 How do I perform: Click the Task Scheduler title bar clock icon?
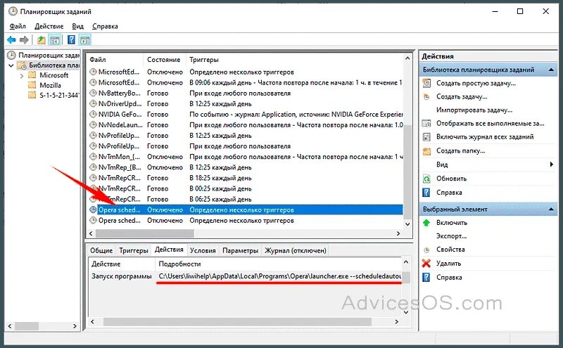pos(13,11)
